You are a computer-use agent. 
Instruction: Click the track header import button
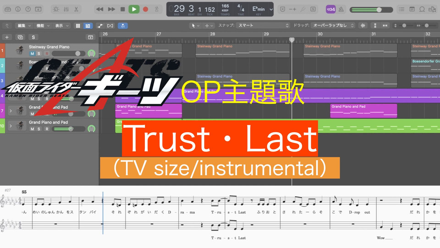click(x=90, y=37)
